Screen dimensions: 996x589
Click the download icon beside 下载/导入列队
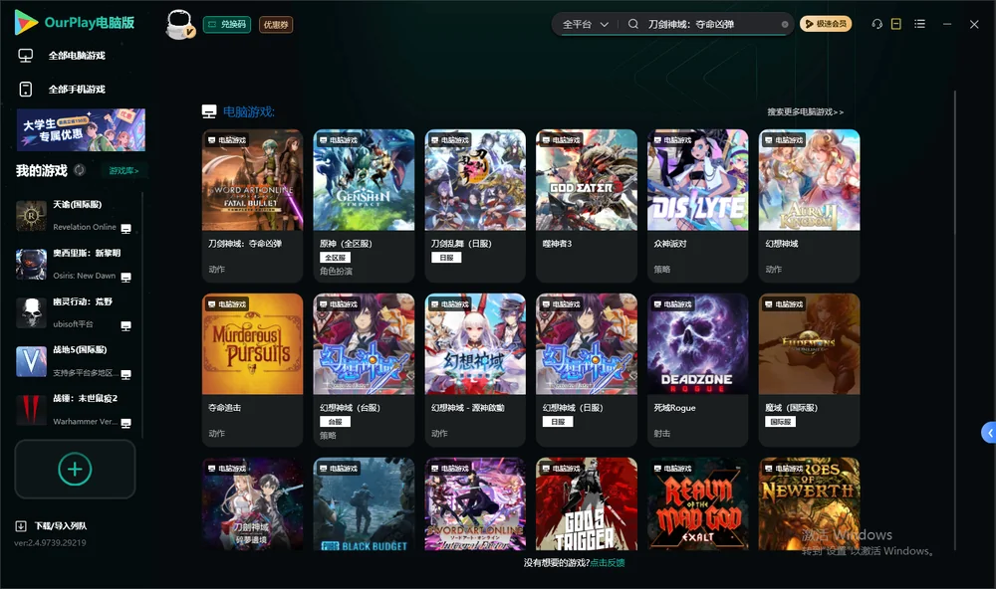[21, 526]
